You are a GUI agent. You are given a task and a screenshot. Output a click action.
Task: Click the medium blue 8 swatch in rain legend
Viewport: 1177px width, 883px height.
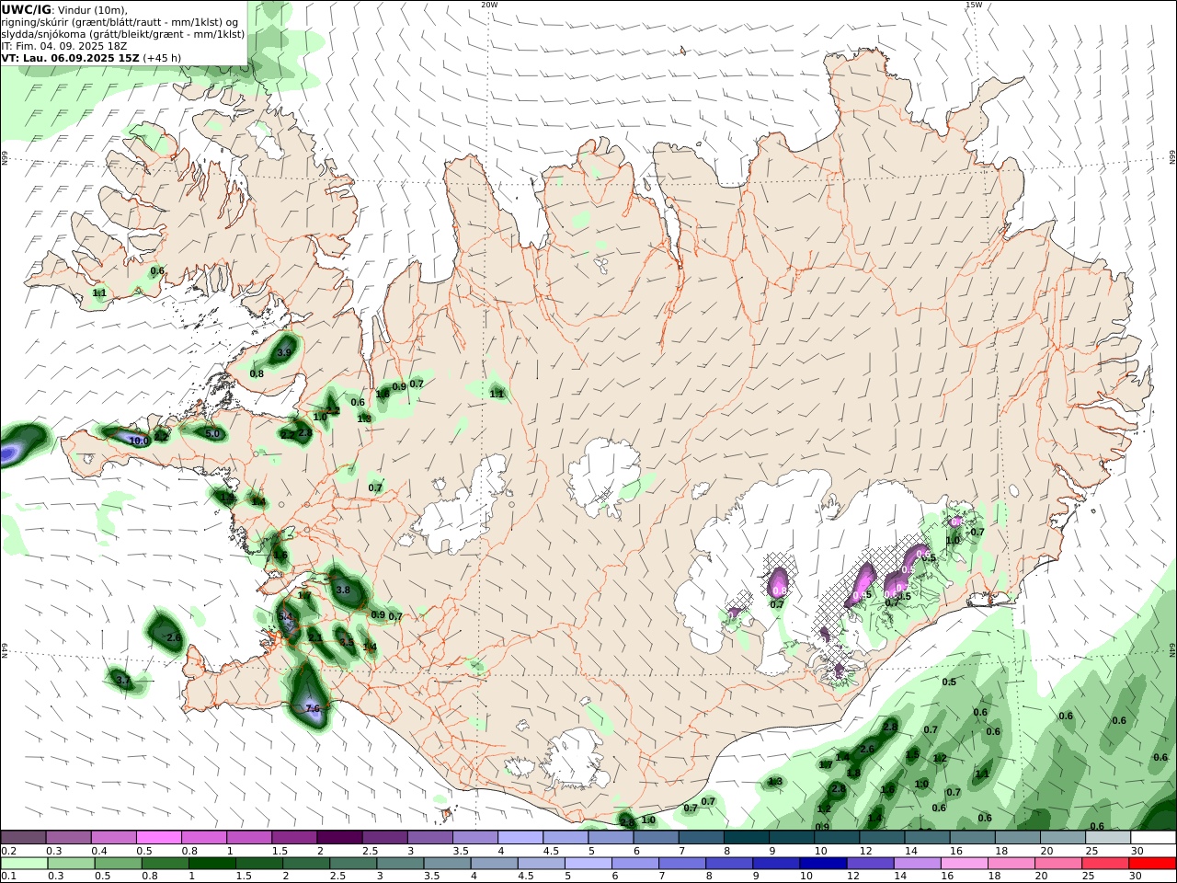[728, 864]
